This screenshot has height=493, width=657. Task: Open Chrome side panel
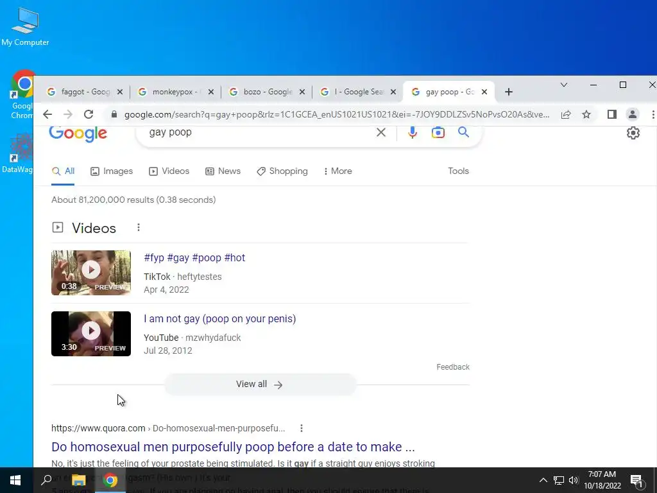pos(611,114)
